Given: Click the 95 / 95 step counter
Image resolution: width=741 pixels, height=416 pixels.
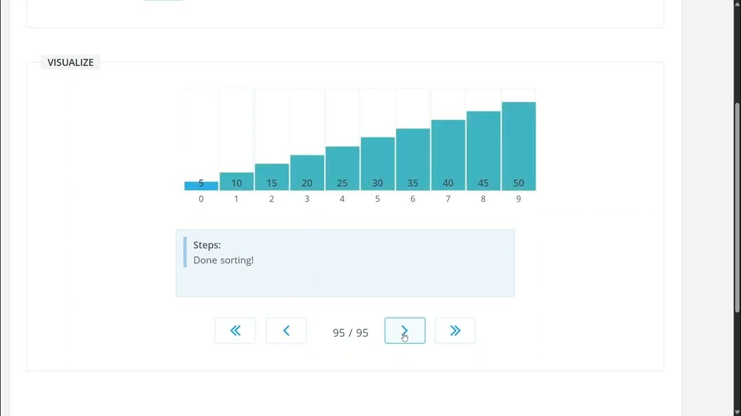Looking at the screenshot, I should (x=350, y=333).
